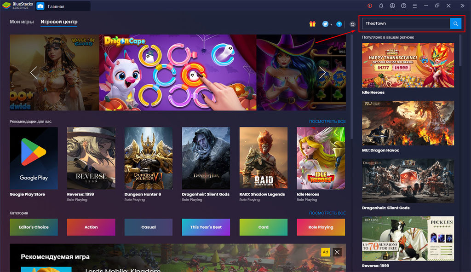Click ПОСМОТРЕТЬ ВСЕ next to recommendations
The width and height of the screenshot is (471, 272).
point(327,122)
